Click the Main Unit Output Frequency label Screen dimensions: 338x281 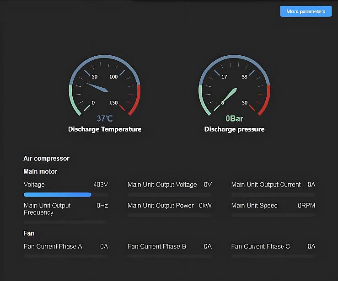point(47,209)
